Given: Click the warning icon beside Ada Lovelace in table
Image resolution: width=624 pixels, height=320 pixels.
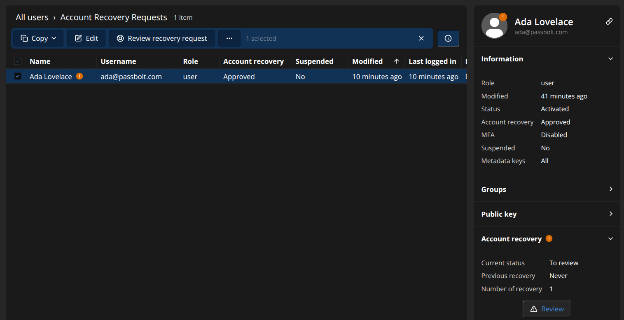Looking at the screenshot, I should pos(79,76).
